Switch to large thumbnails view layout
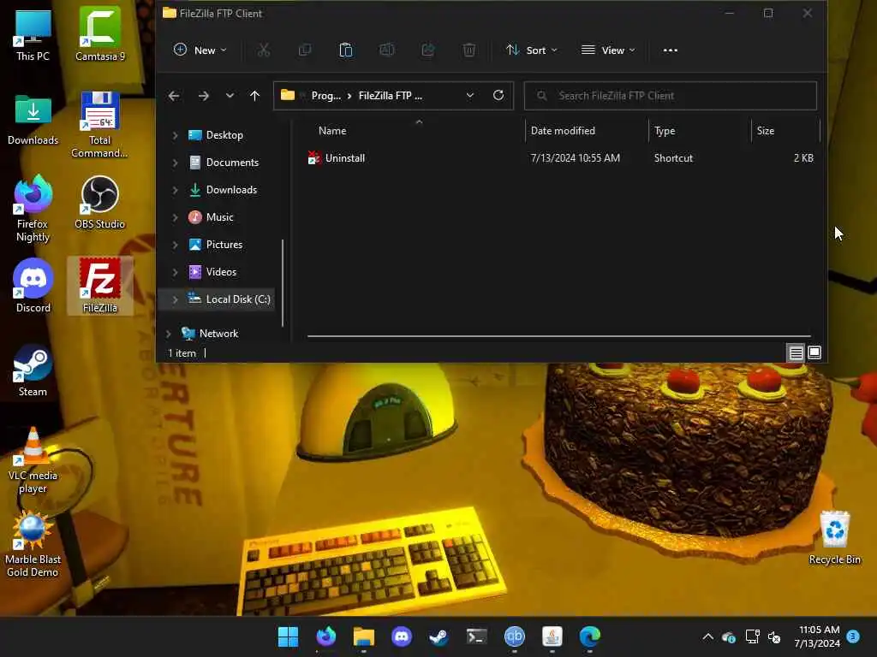Screen dimensions: 877x657 pyautogui.click(x=814, y=353)
